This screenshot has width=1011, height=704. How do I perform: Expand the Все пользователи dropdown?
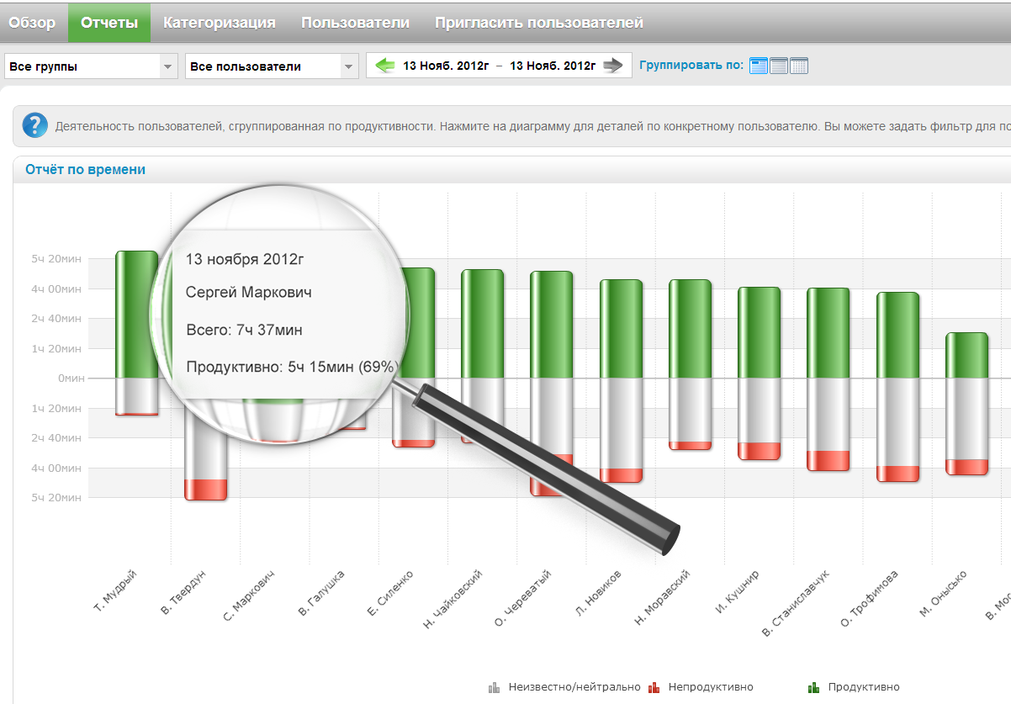point(272,66)
